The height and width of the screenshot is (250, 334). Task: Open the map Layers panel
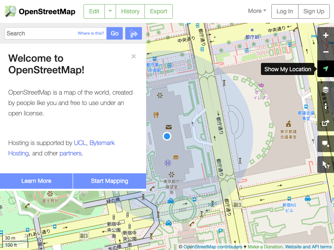326,90
